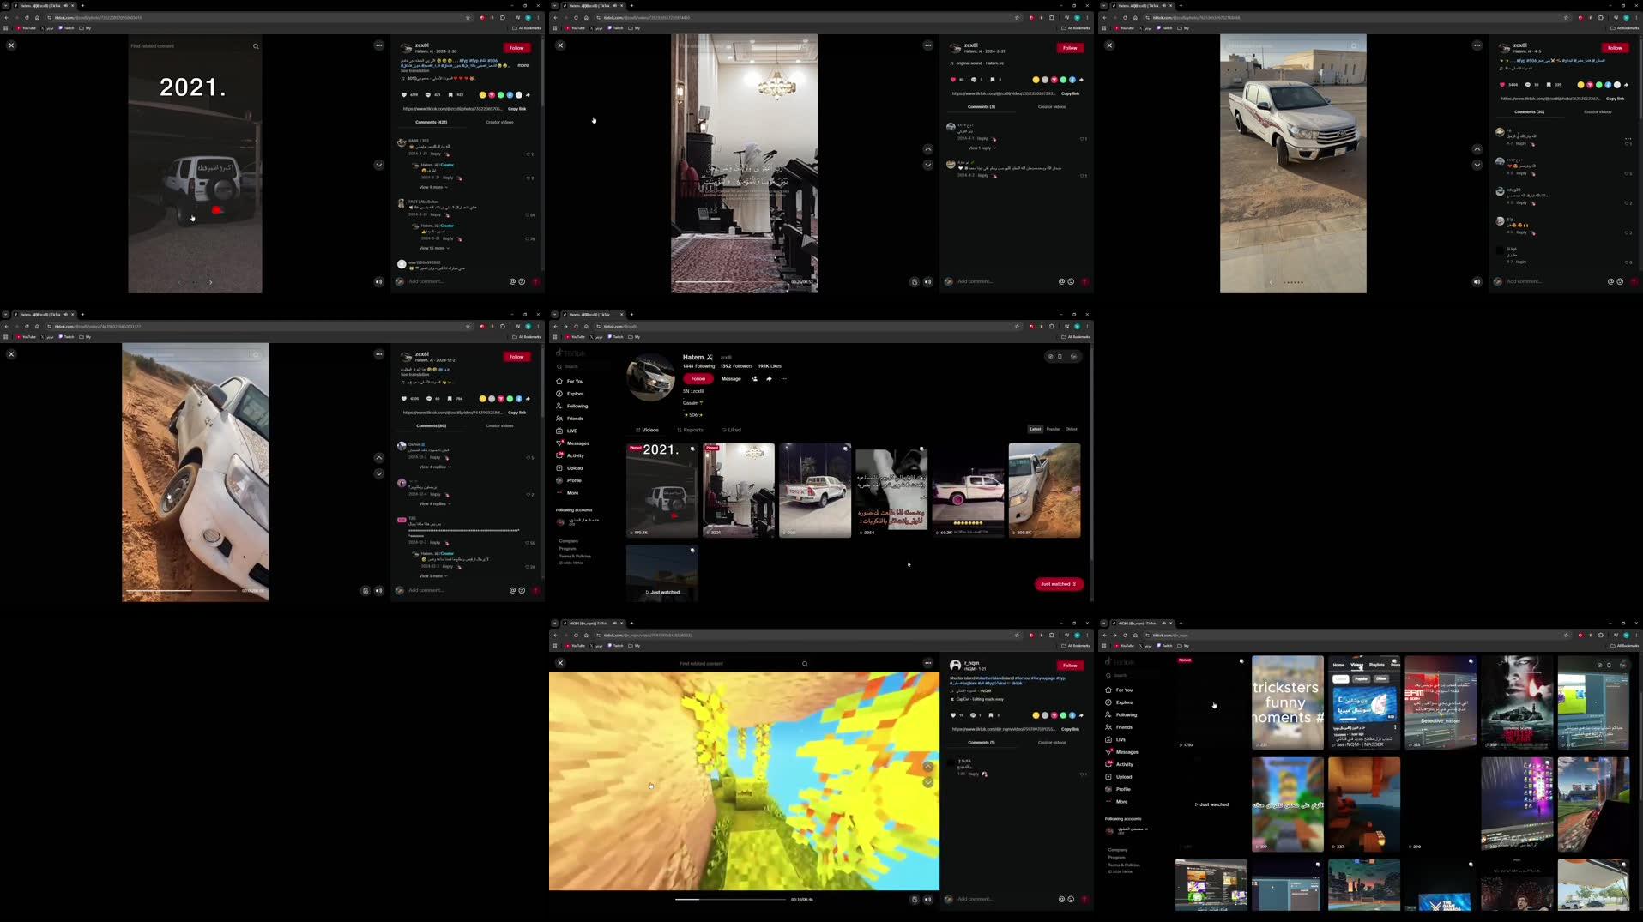
Task: Bookmark the 2021 photo post
Action: point(450,95)
